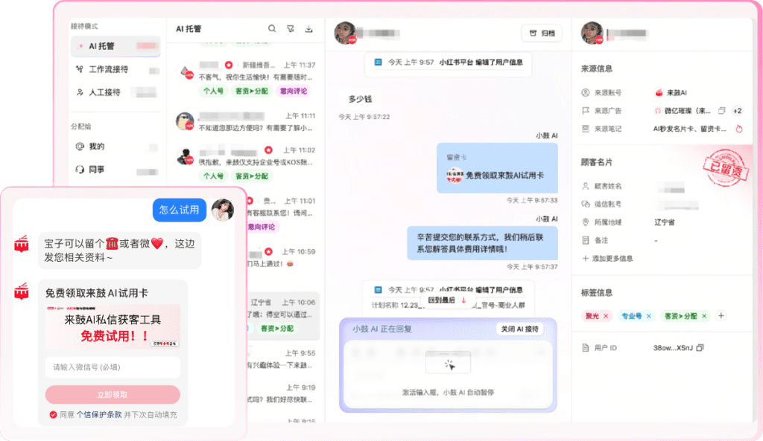Copy the user ID with copy icon
This screenshot has width=763, height=441.
(700, 347)
